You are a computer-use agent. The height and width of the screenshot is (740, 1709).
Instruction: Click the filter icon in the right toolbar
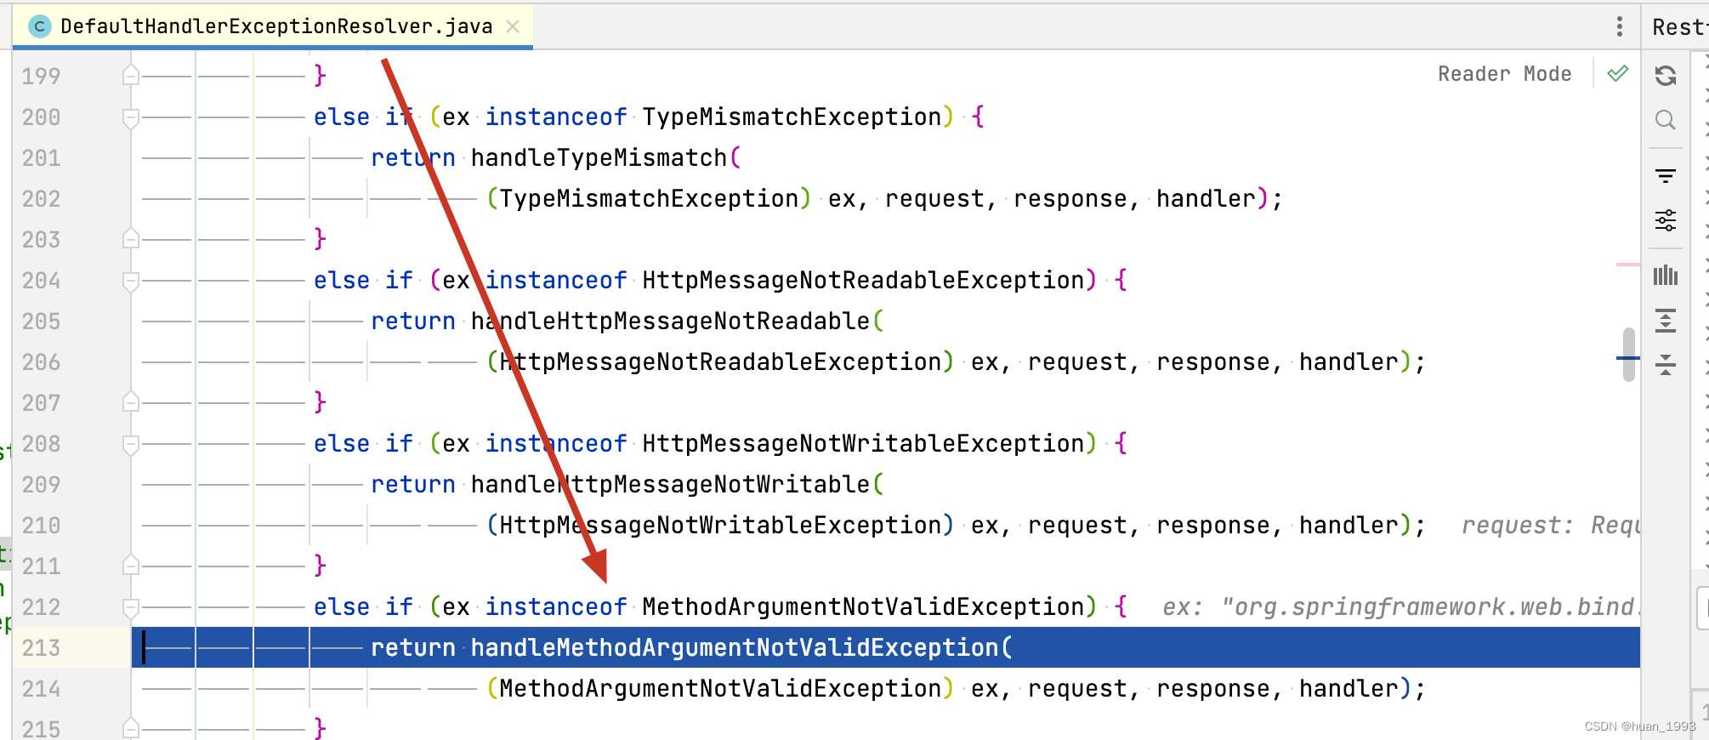click(x=1665, y=176)
